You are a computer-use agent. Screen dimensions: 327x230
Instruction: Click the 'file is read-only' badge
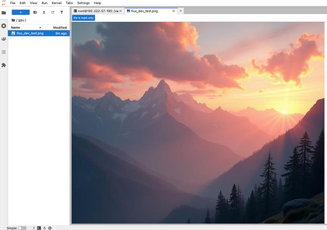tap(83, 18)
